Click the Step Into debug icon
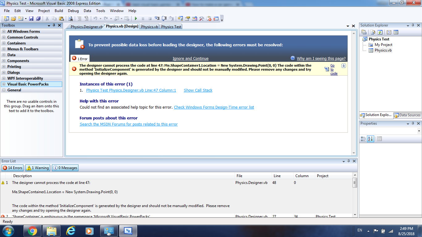 [x=157, y=19]
